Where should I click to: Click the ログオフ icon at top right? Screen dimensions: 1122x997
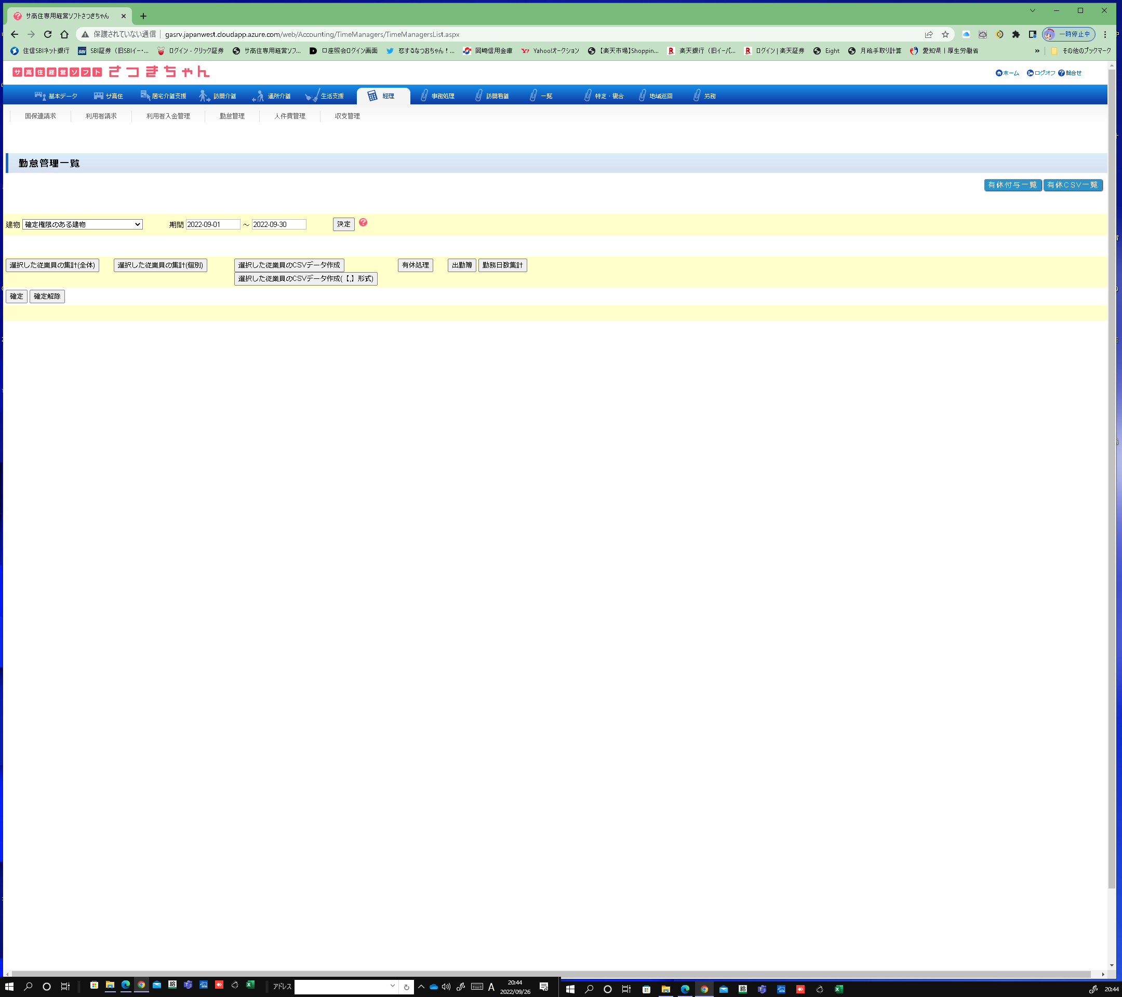tap(1030, 73)
